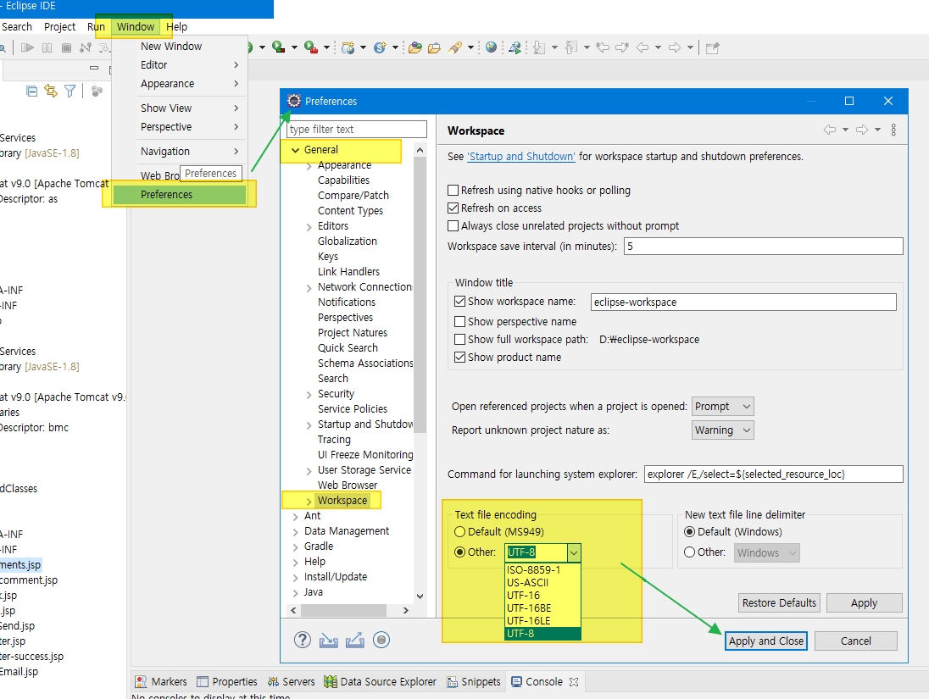Click the Preferences page three-dot menu icon

(893, 130)
